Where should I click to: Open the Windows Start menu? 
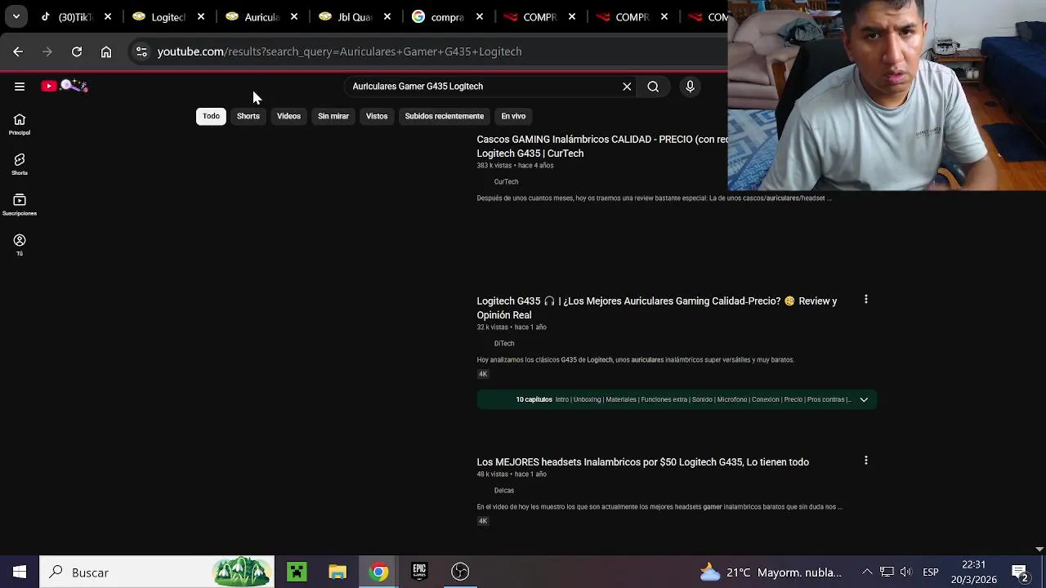[x=20, y=572]
